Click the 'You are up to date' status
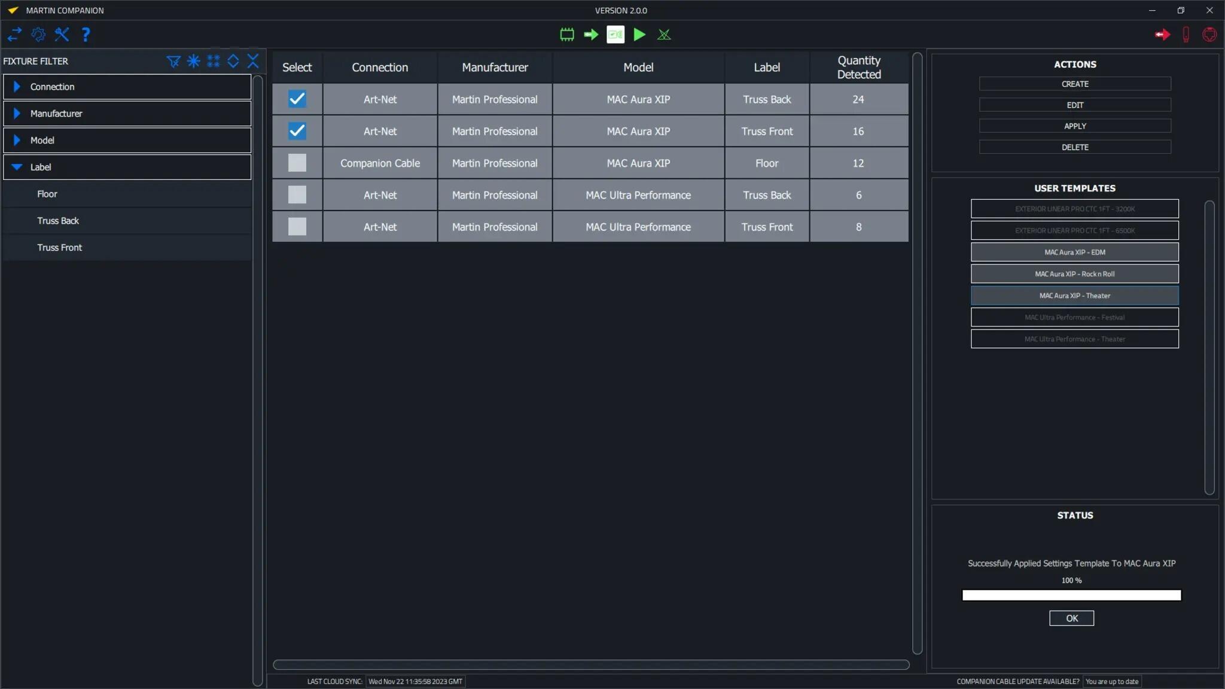 coord(1112,681)
